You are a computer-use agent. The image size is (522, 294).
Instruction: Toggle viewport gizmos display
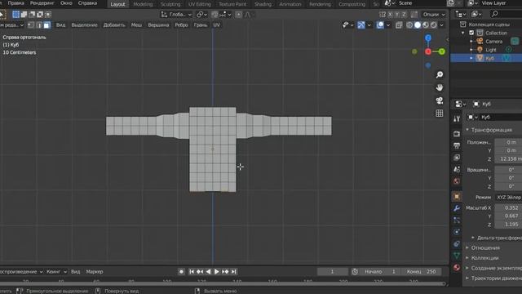(x=361, y=25)
